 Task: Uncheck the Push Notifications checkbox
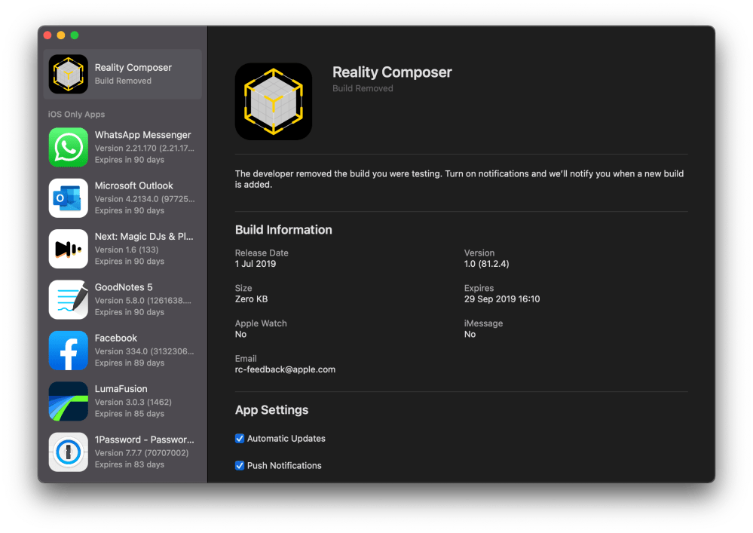pos(240,466)
